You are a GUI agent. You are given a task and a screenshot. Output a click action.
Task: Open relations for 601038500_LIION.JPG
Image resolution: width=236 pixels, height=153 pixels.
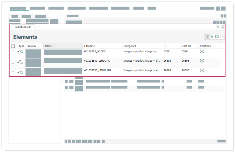coord(202,71)
